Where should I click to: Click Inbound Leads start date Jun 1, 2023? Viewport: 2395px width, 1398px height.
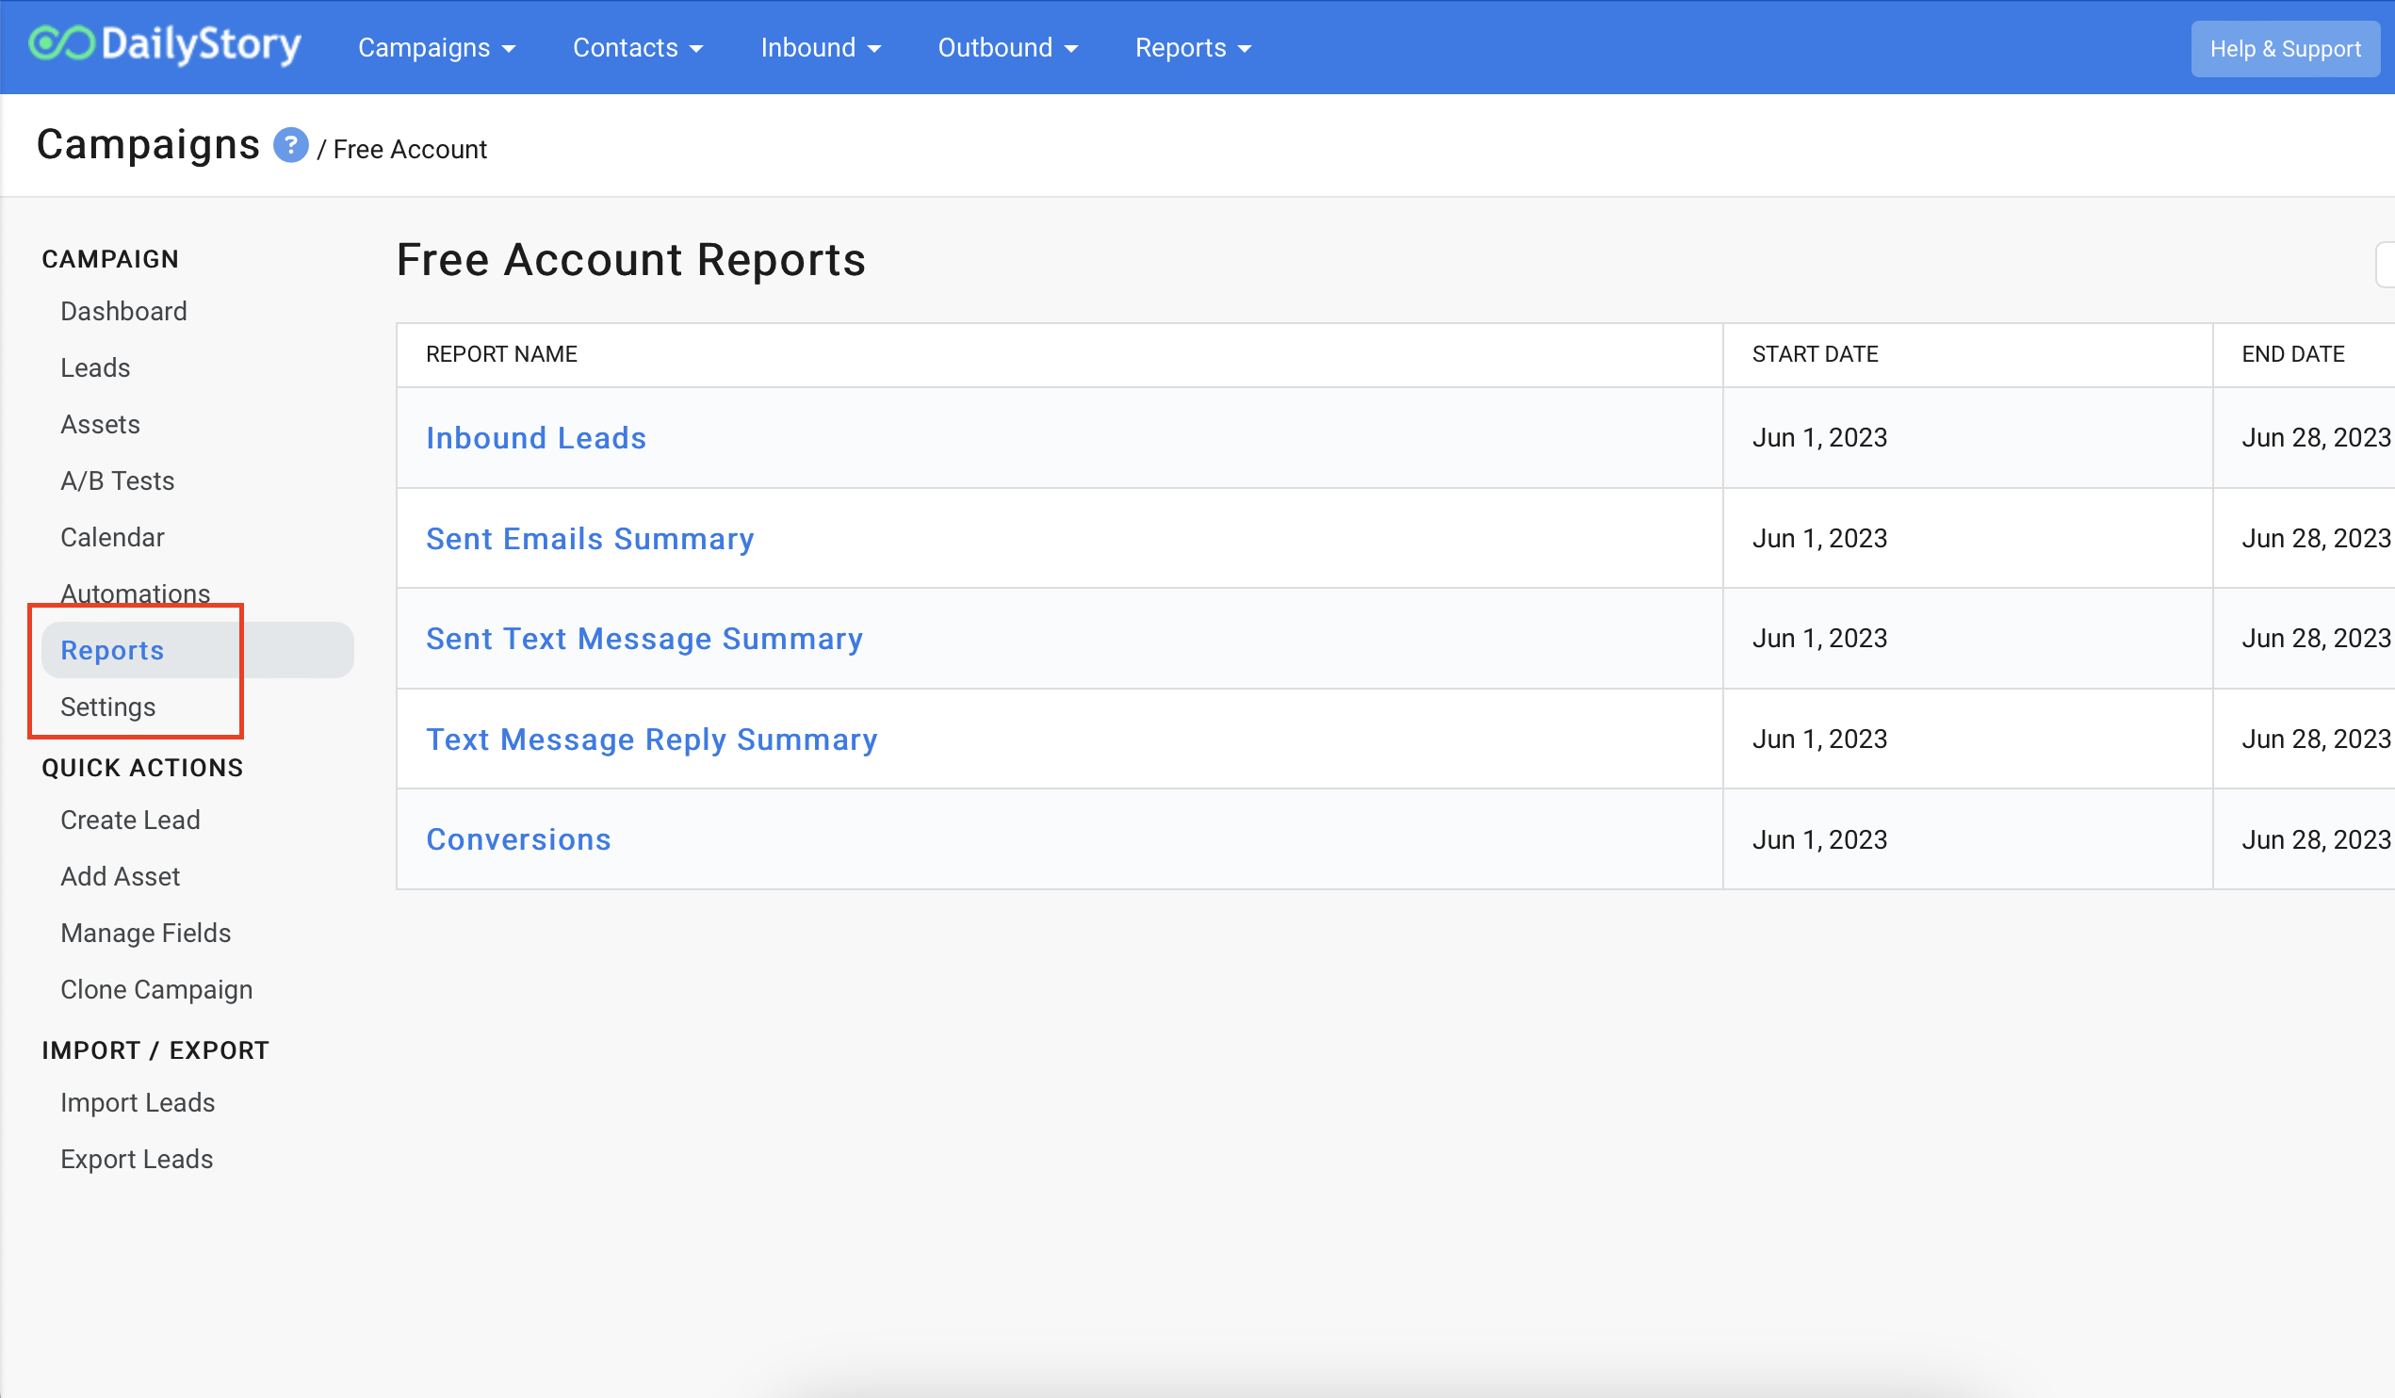tap(1820, 438)
